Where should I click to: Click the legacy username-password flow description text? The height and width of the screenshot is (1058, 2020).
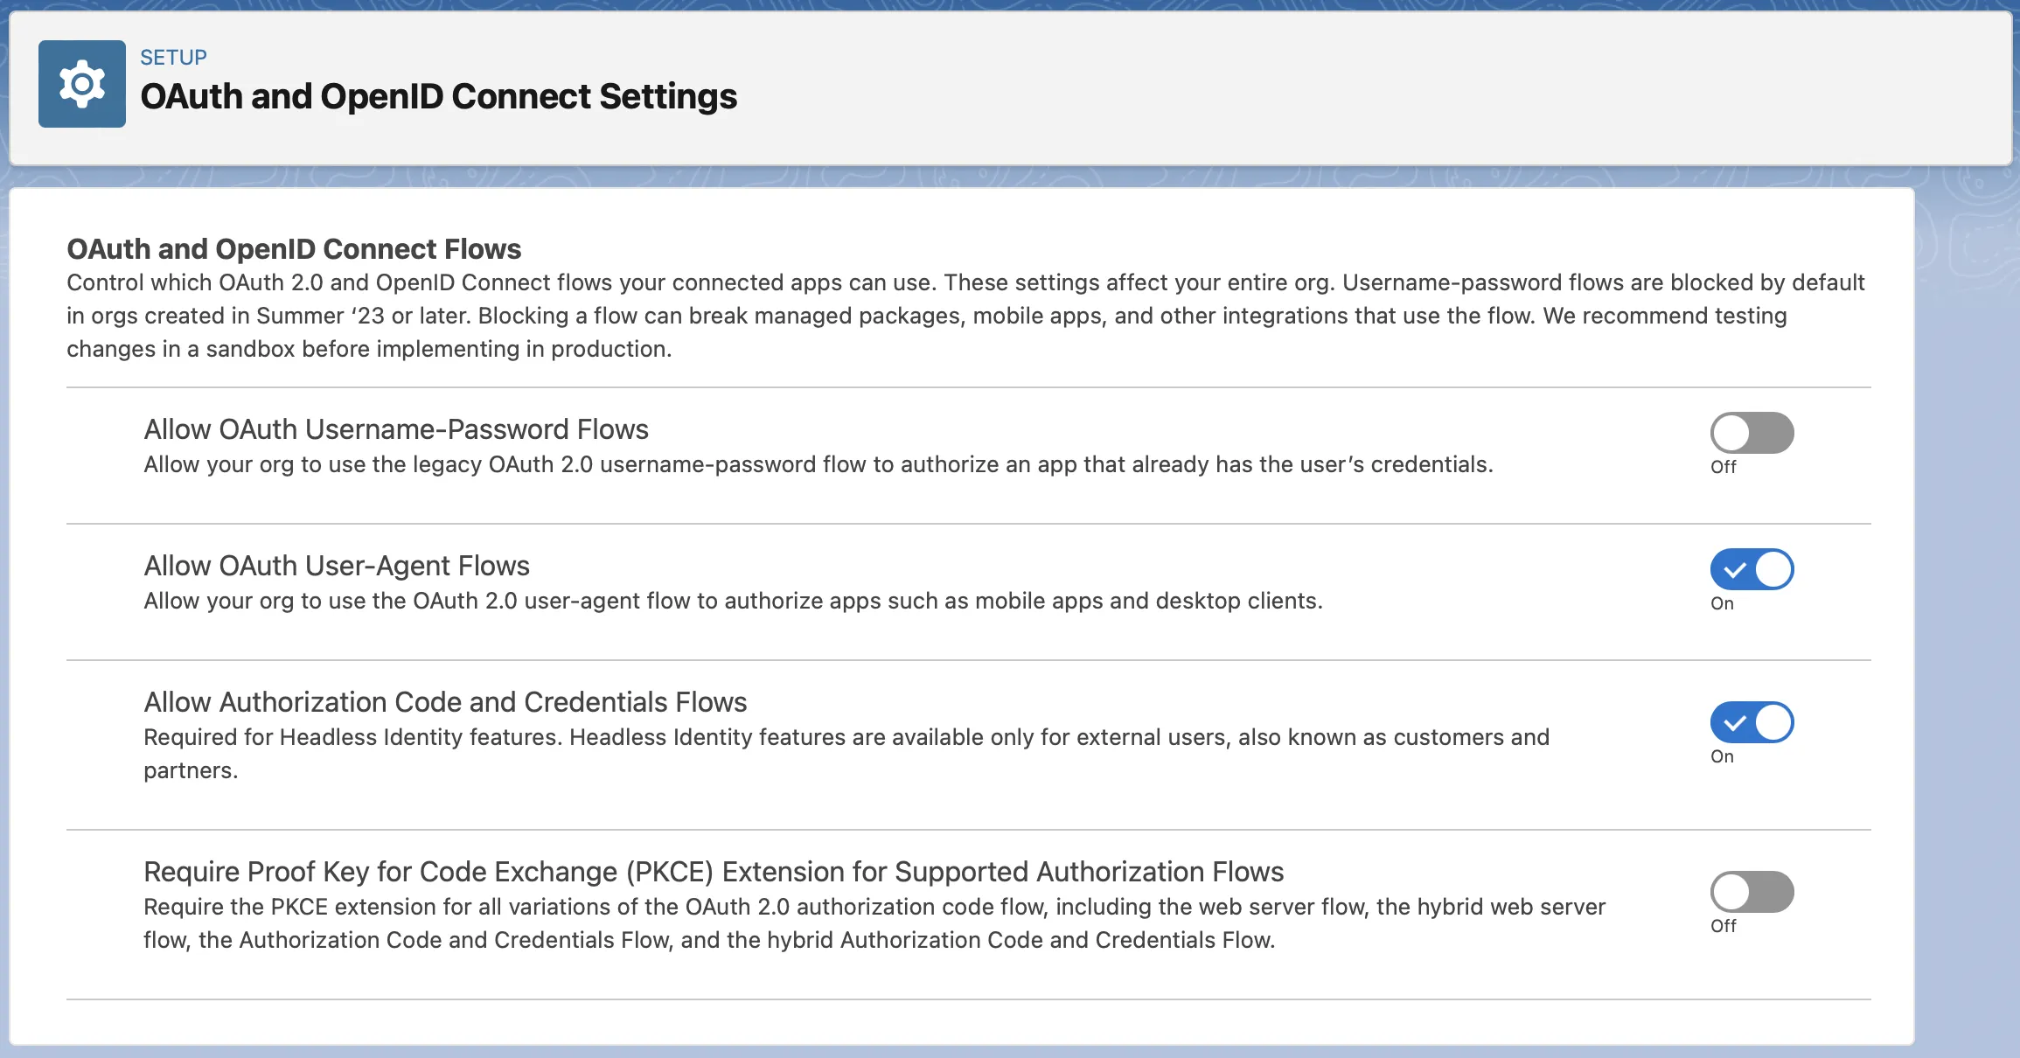coord(818,464)
